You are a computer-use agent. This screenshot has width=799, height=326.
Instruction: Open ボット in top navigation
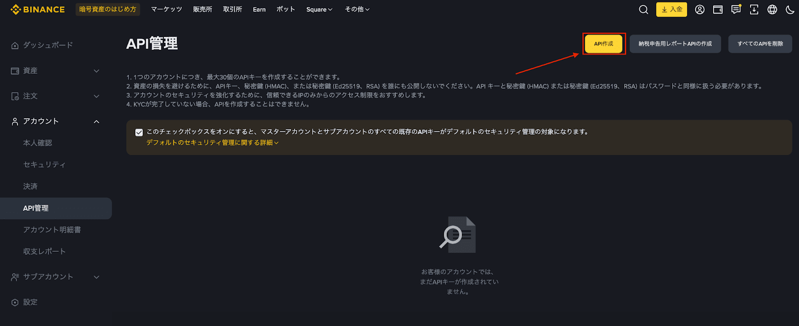point(286,9)
